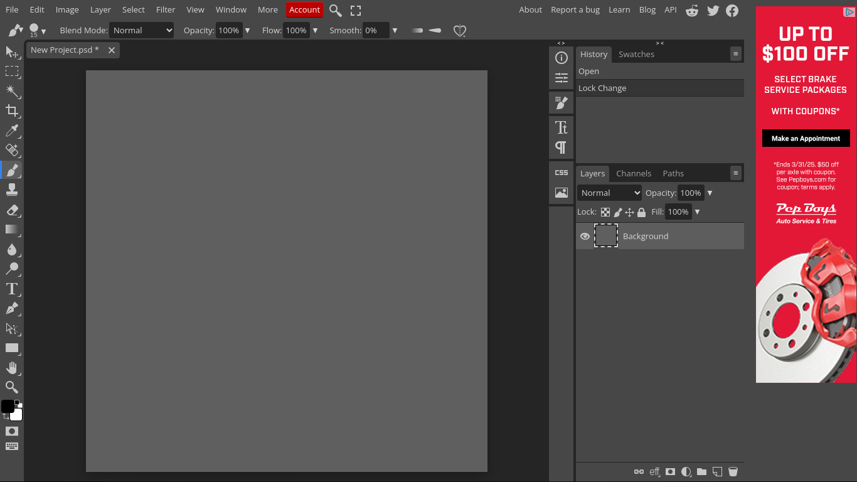Viewport: 857px width, 482px height.
Task: Open the layer blend mode Normal dropdown
Action: tap(610, 193)
